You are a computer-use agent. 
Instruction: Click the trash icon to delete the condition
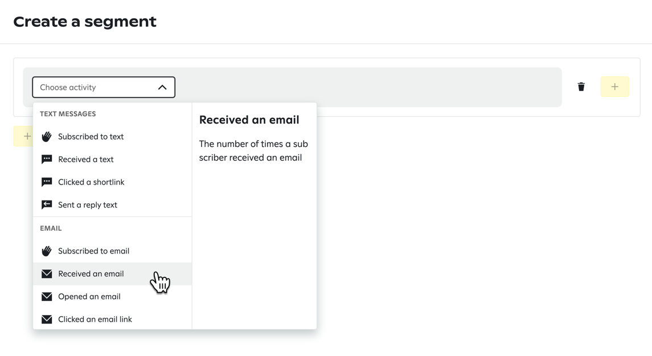click(x=581, y=87)
